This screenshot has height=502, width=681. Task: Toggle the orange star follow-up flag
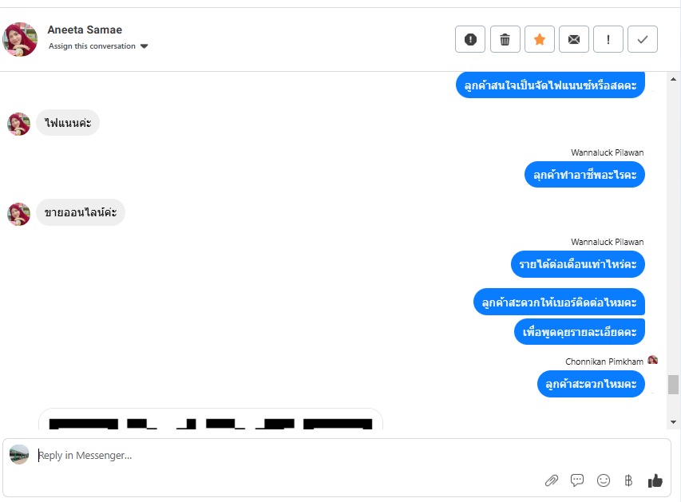tap(540, 40)
